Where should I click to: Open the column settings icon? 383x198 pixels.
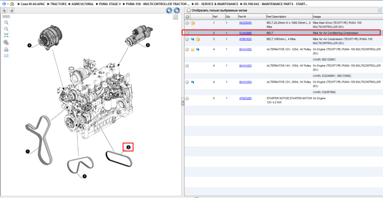tap(380, 10)
